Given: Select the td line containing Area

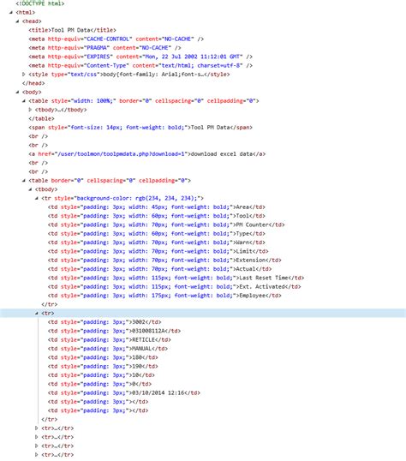Looking at the screenshot, I should coord(157,207).
